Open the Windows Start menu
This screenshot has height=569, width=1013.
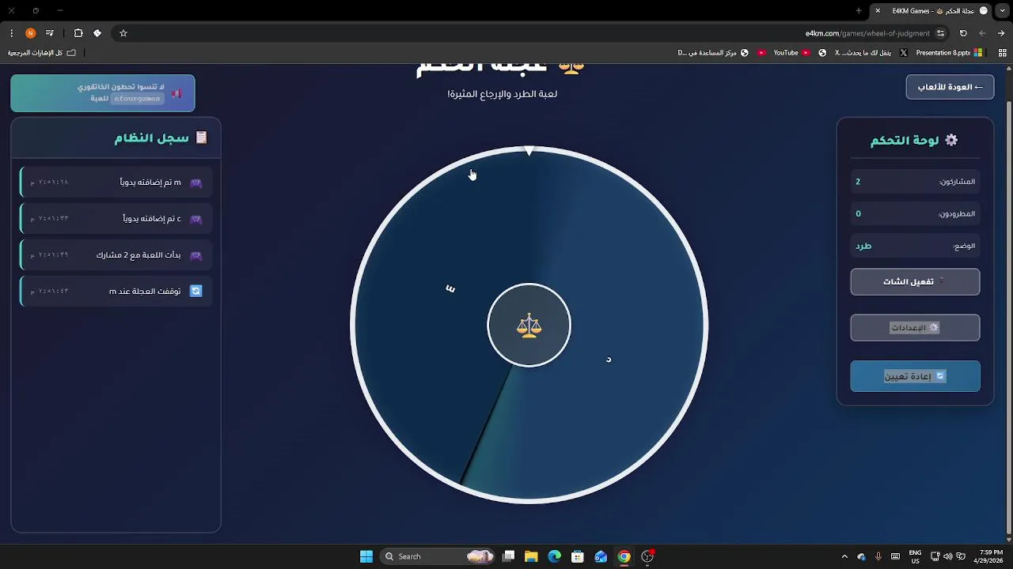point(366,556)
